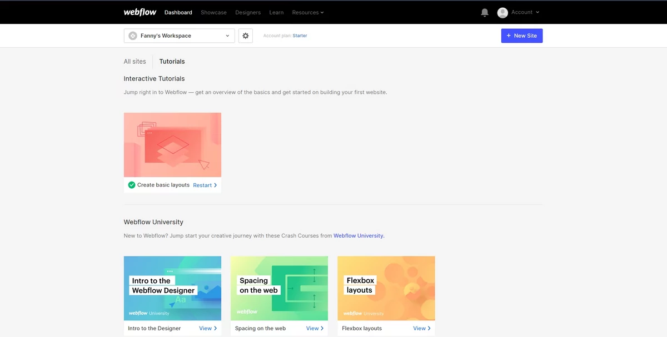667x337 pixels.
Task: Go to Dashboard in top navigation
Action: (x=178, y=12)
